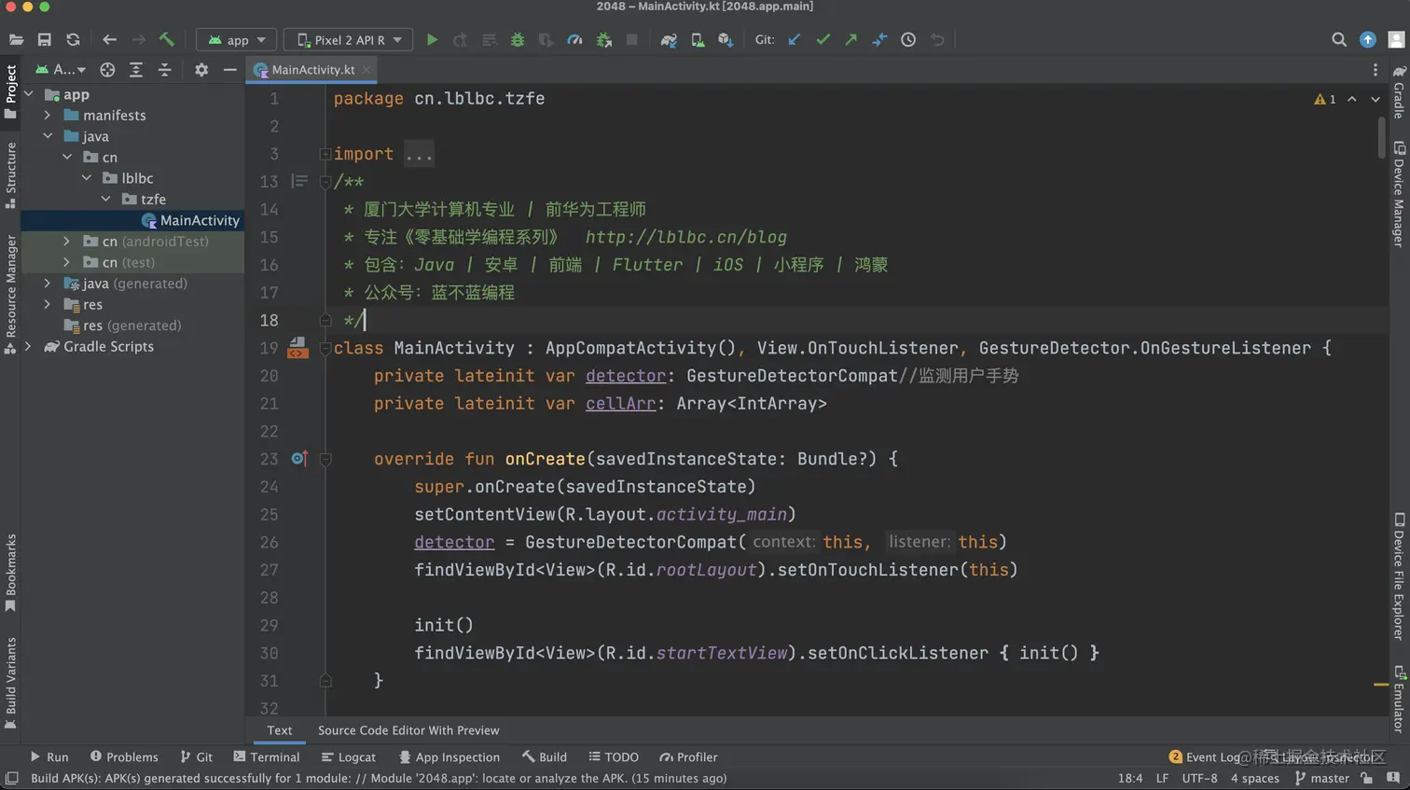Image resolution: width=1410 pixels, height=790 pixels.
Task: Click the Search Everywhere magnifier icon
Action: point(1339,40)
